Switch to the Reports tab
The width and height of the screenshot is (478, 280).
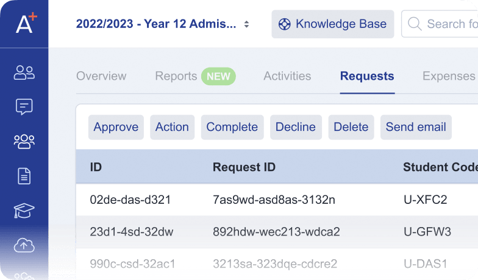tap(176, 76)
